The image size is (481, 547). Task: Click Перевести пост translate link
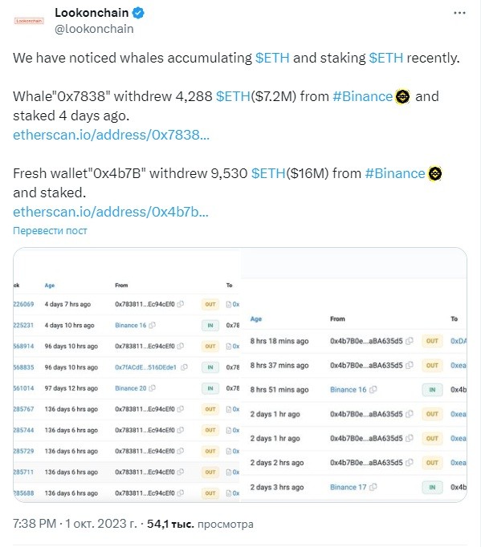50,231
